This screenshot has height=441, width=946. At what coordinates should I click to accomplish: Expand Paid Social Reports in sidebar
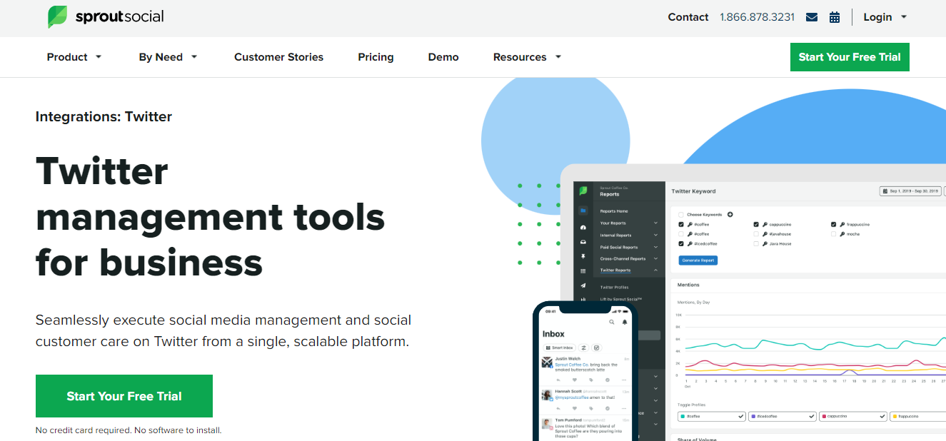click(629, 247)
